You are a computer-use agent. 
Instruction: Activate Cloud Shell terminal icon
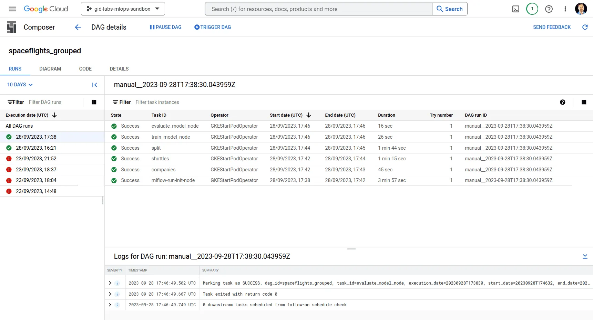(515, 9)
